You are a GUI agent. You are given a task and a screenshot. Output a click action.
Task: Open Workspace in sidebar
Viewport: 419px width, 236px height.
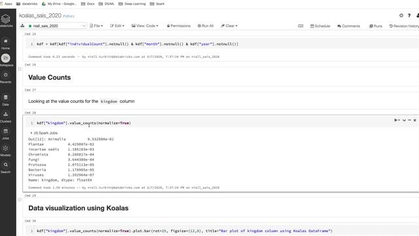[6, 60]
